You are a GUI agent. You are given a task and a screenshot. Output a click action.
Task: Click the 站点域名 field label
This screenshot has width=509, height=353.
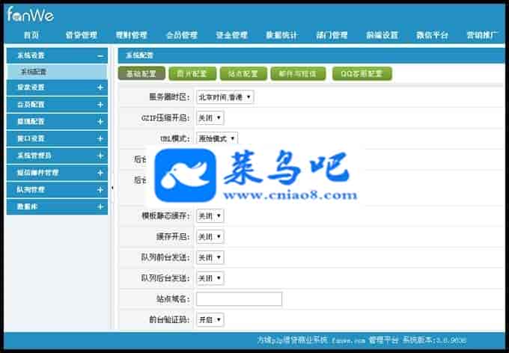(x=174, y=299)
